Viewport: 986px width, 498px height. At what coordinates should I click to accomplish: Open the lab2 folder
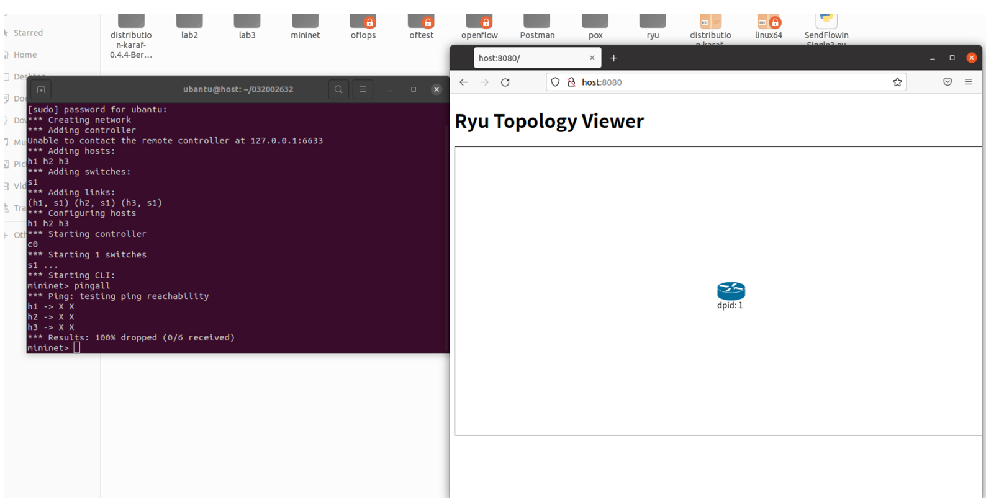(x=189, y=27)
